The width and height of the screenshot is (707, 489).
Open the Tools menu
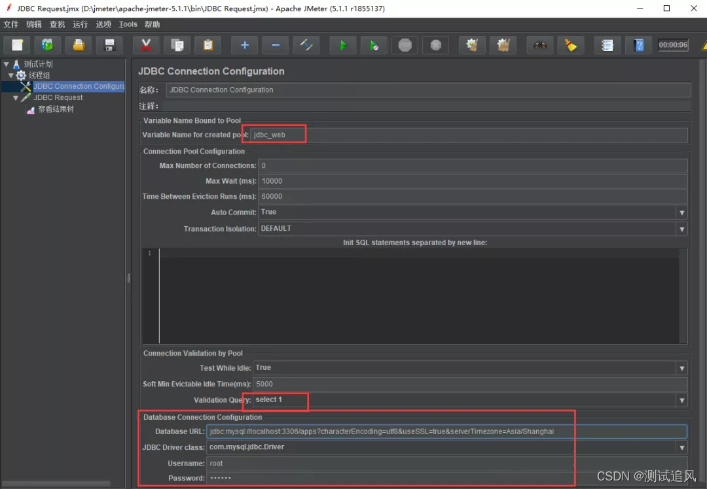[128, 24]
